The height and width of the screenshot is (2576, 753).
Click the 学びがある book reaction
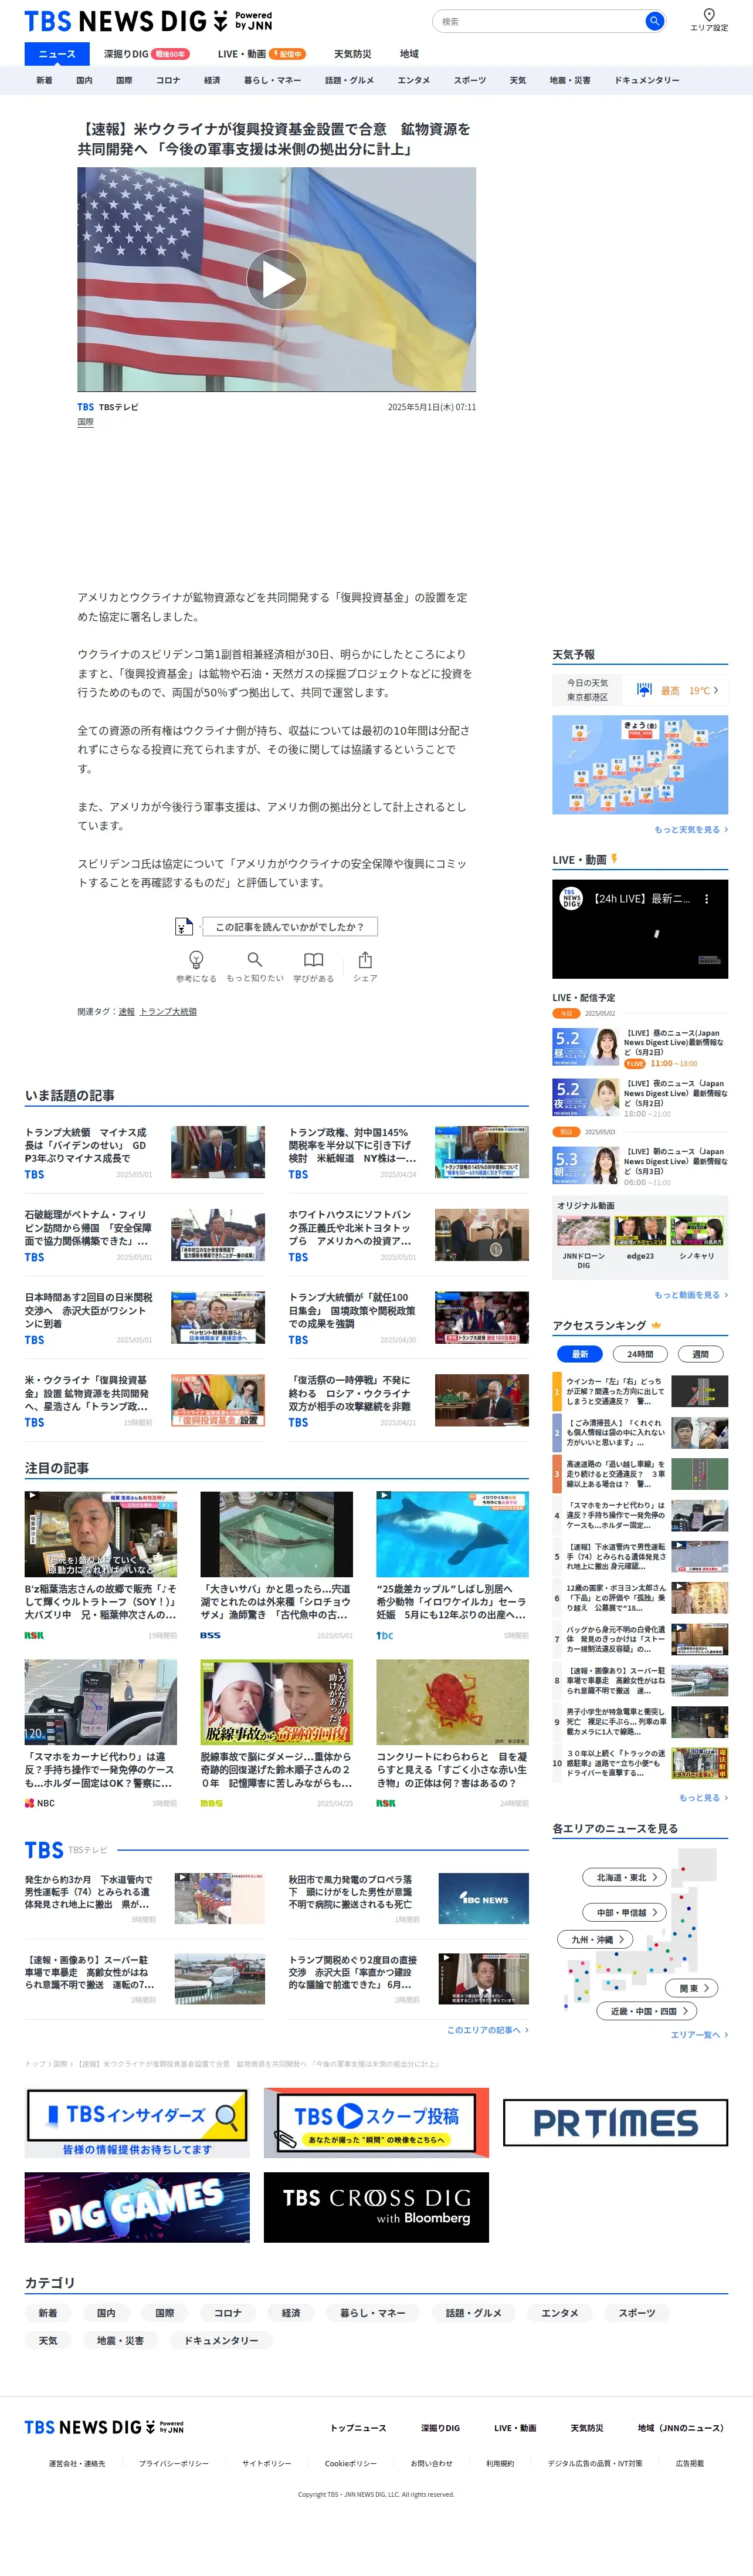coord(313,967)
